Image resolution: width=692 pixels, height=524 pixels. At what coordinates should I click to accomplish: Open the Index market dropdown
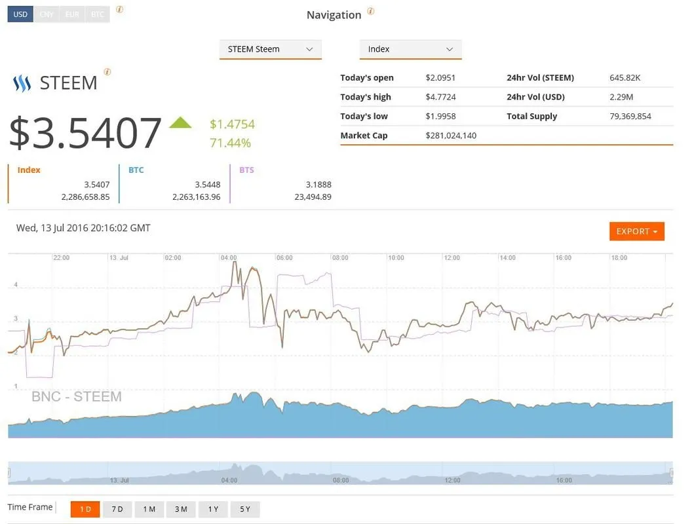pyautogui.click(x=410, y=49)
